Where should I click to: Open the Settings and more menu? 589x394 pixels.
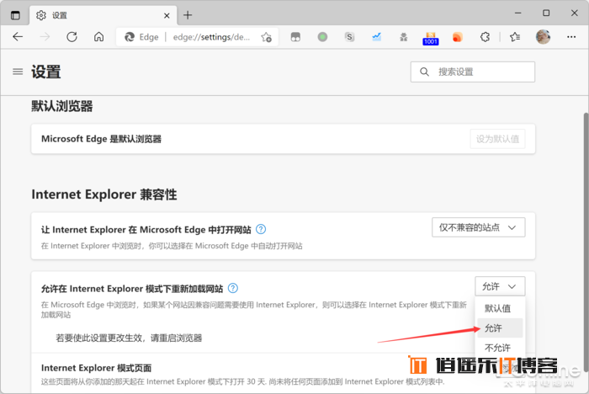[x=571, y=37]
